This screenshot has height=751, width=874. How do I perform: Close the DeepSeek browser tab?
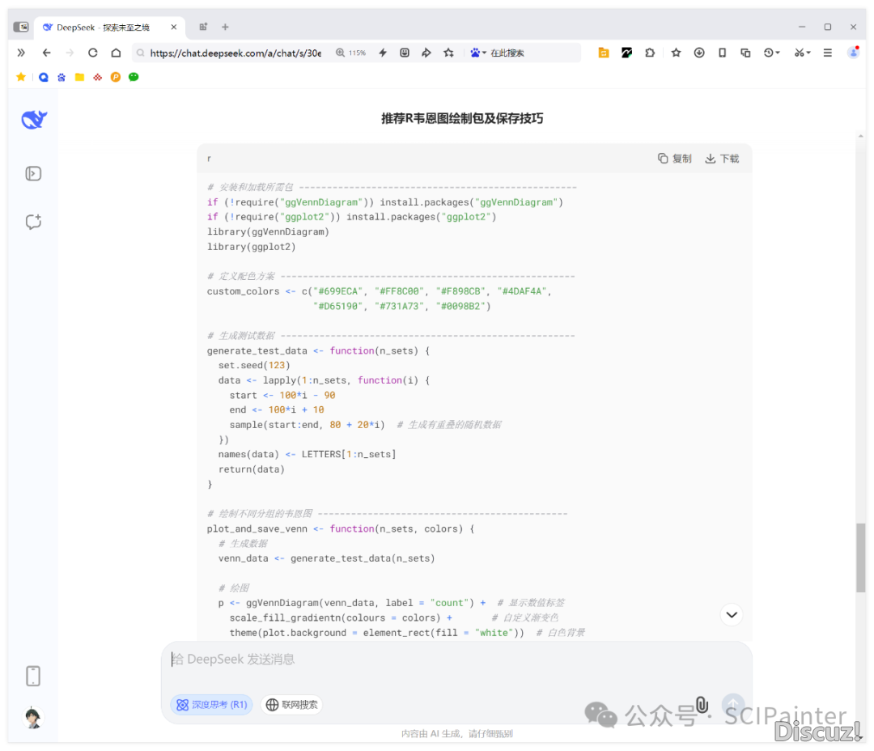tap(174, 27)
